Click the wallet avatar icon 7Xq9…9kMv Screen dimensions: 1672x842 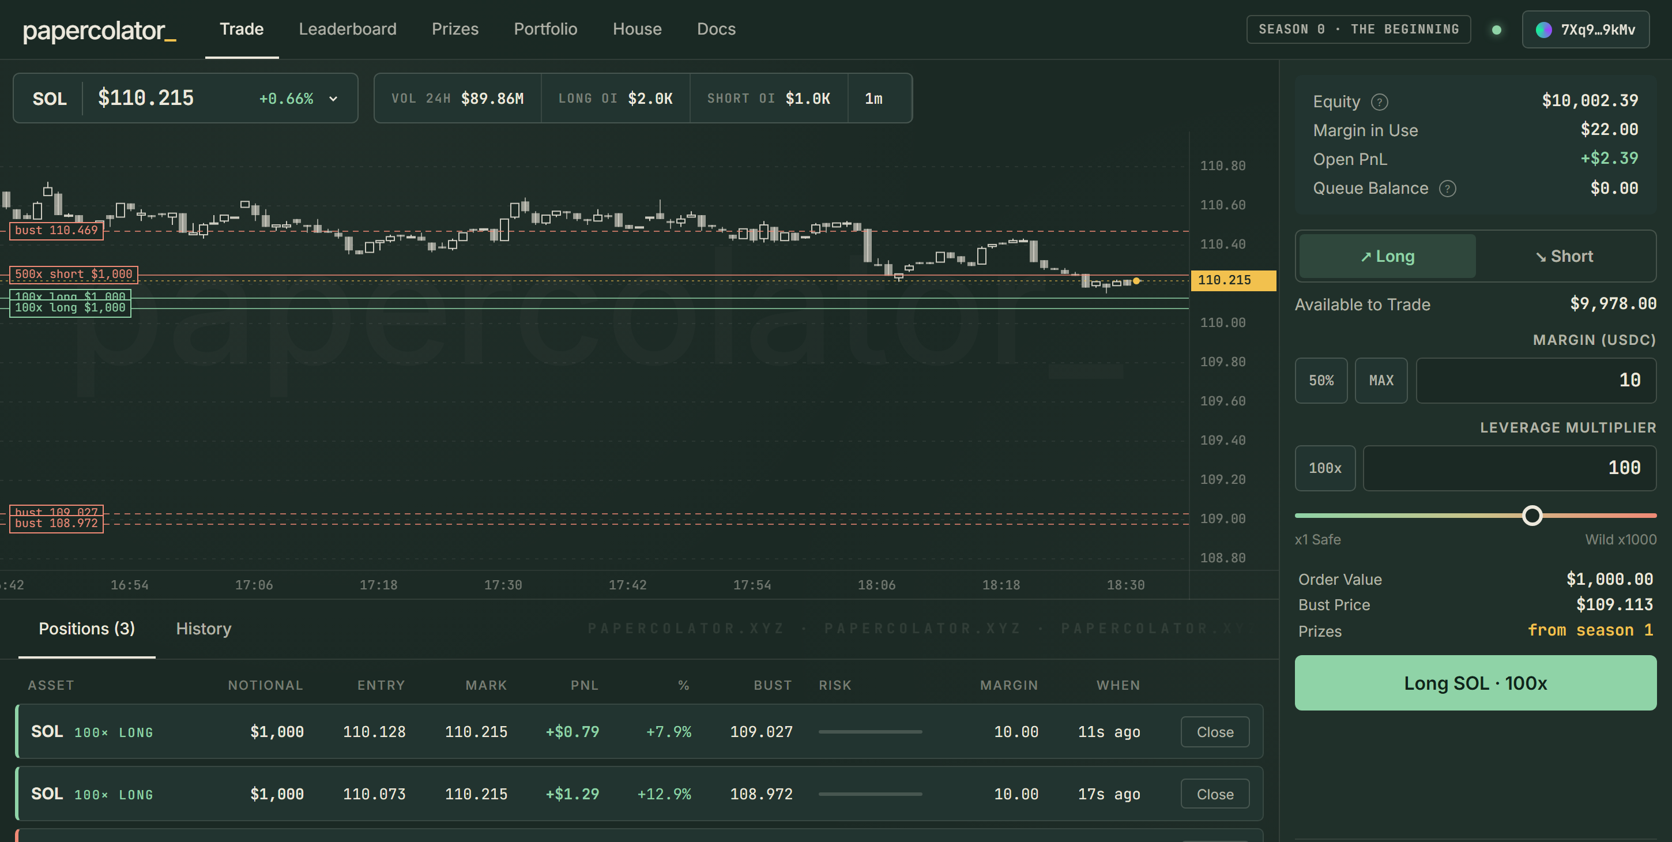pyautogui.click(x=1543, y=29)
